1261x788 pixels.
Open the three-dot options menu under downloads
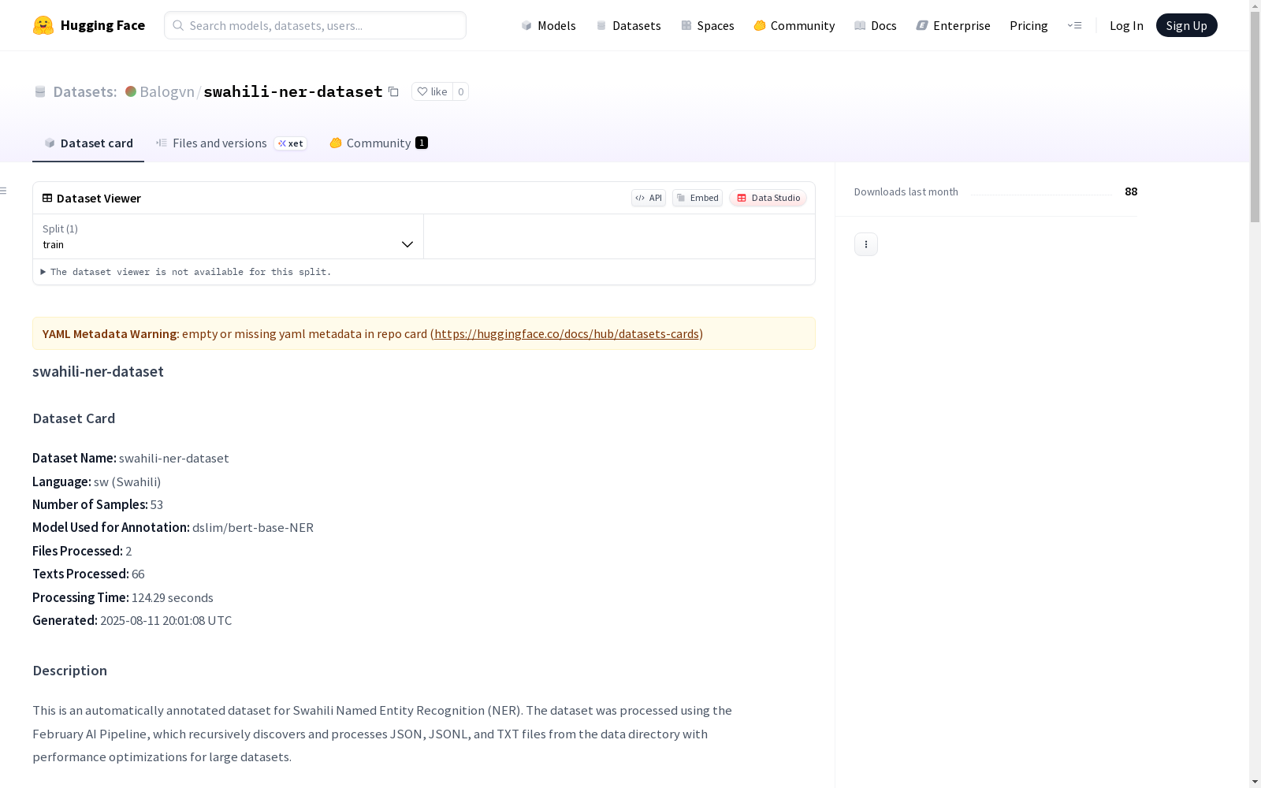click(866, 244)
